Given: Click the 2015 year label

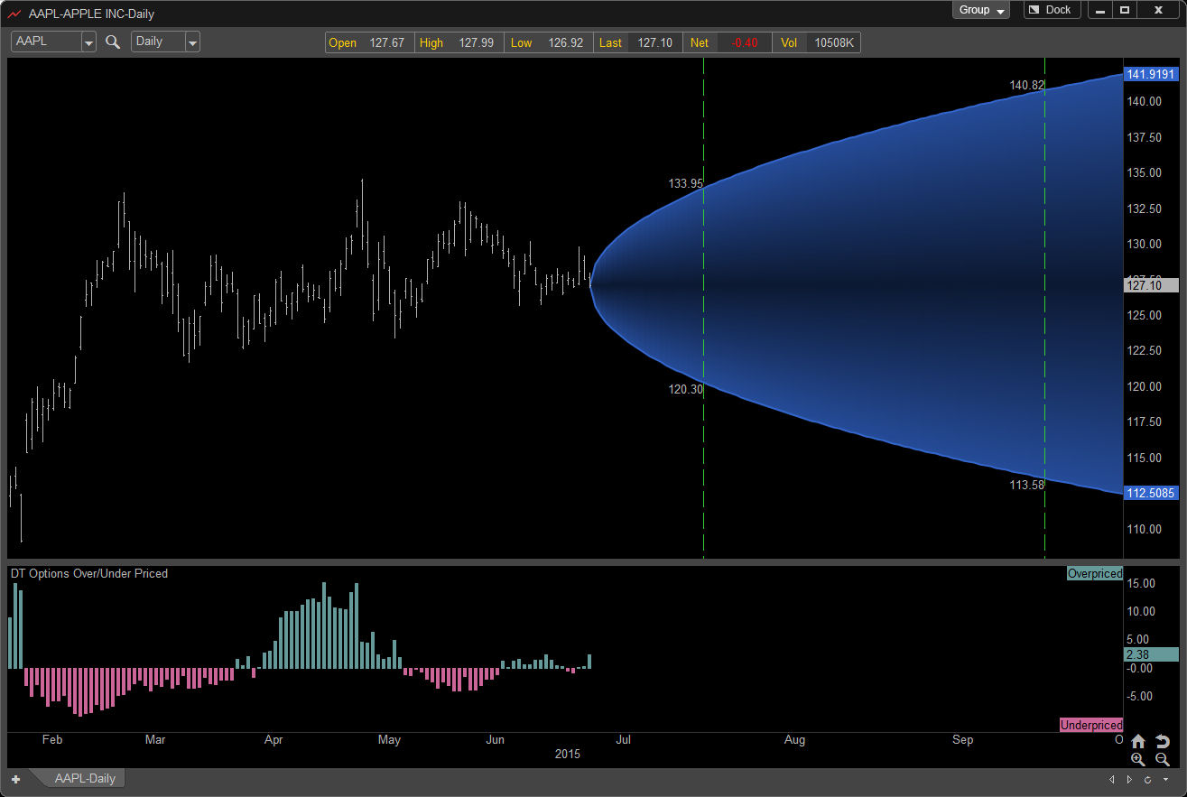Looking at the screenshot, I should 568,755.
